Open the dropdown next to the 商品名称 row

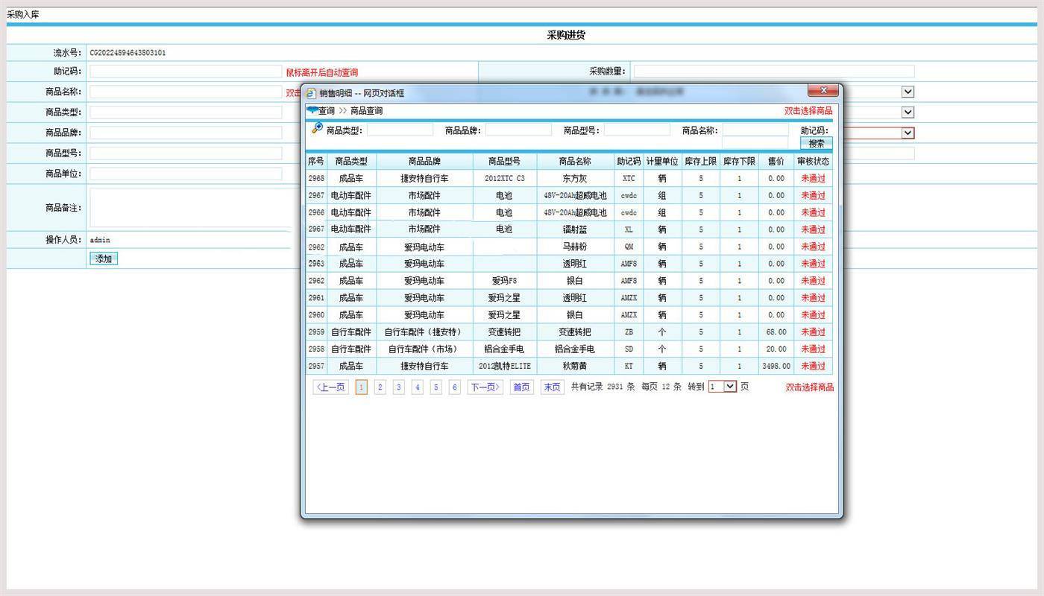907,92
